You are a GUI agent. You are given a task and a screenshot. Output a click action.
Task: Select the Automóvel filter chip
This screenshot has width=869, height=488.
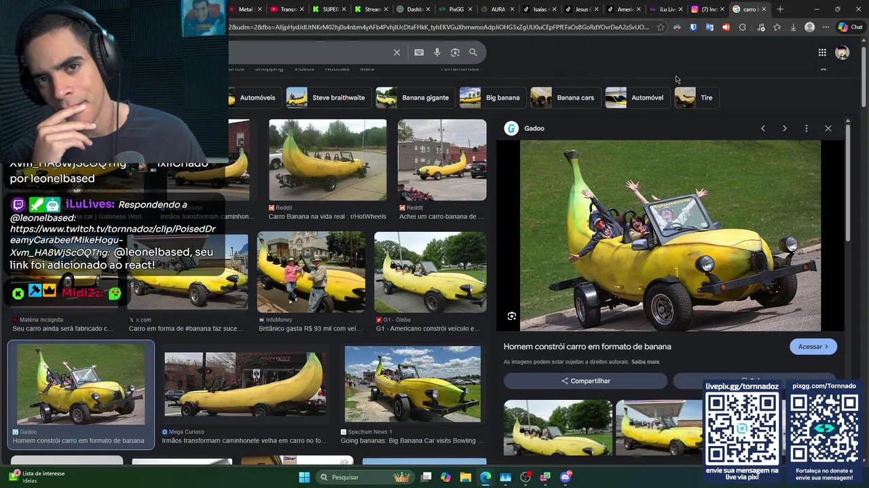[x=637, y=98]
